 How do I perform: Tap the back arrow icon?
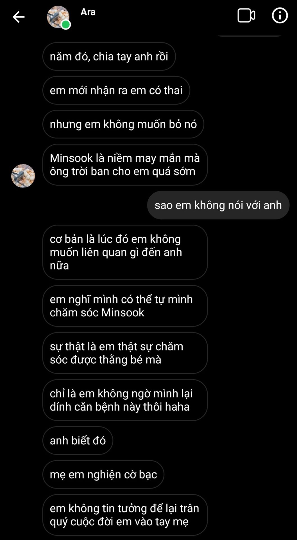click(x=19, y=17)
